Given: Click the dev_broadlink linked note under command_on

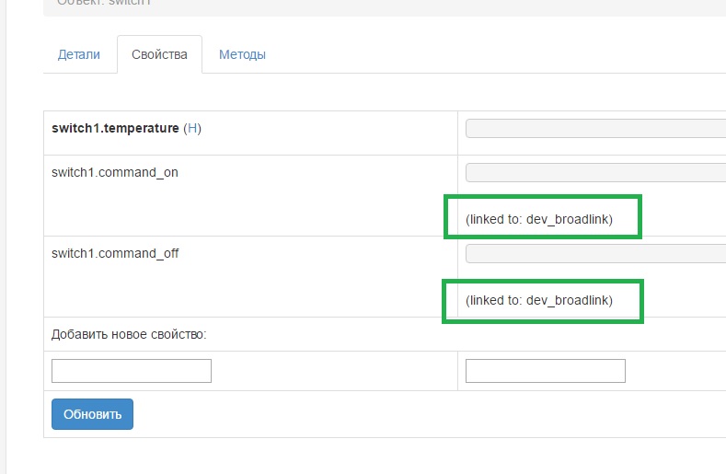Looking at the screenshot, I should click(539, 220).
